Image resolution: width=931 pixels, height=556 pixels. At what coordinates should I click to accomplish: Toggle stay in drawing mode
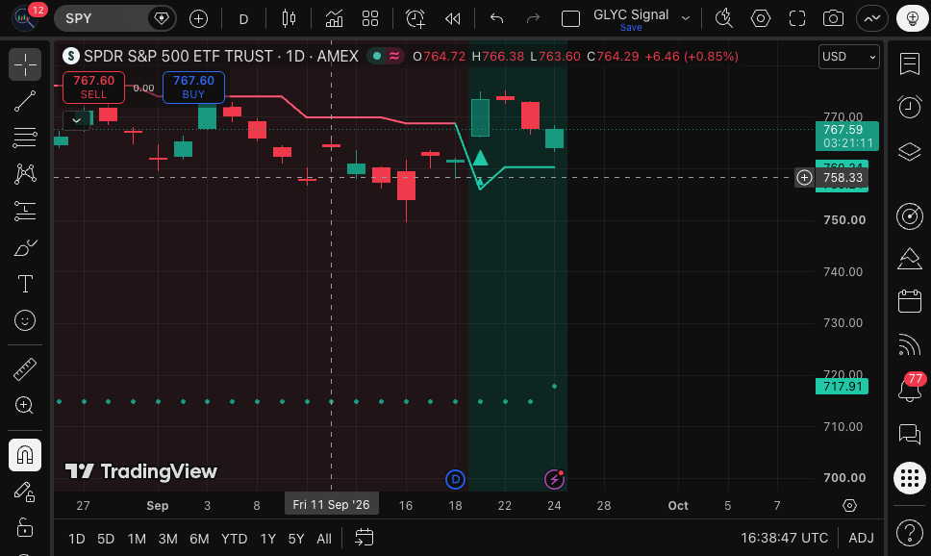(x=25, y=492)
